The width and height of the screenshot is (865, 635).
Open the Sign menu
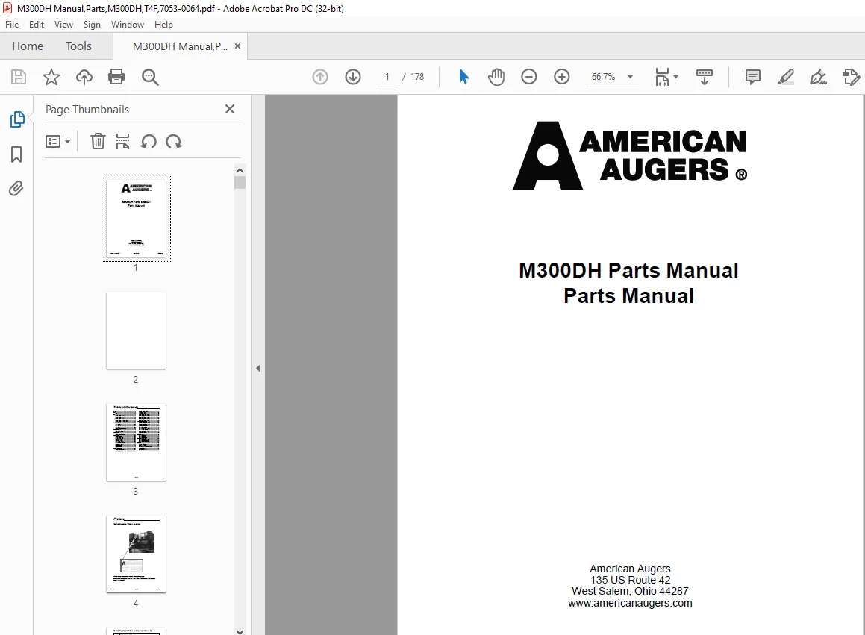(x=92, y=25)
